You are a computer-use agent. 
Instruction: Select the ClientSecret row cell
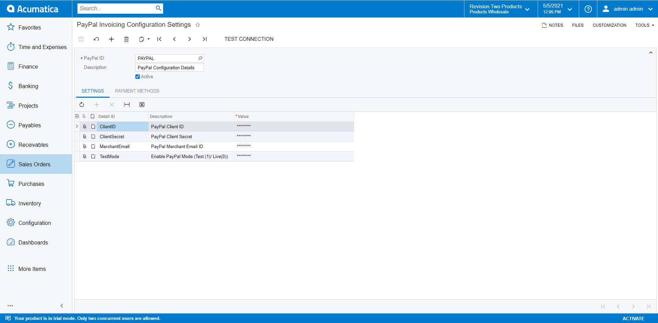coord(122,136)
